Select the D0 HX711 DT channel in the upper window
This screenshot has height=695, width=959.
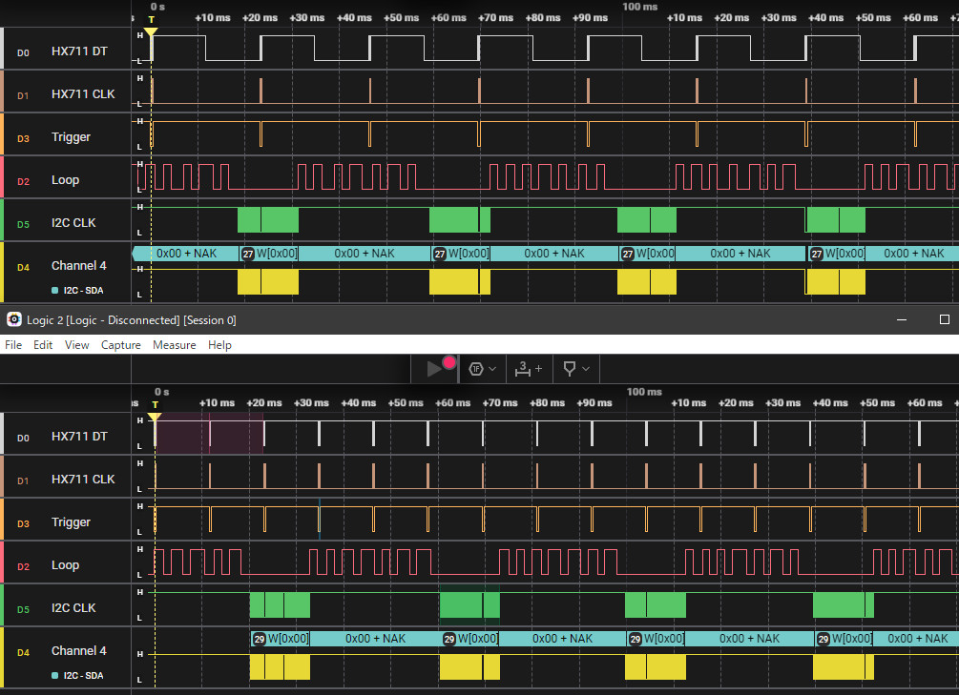(x=66, y=51)
